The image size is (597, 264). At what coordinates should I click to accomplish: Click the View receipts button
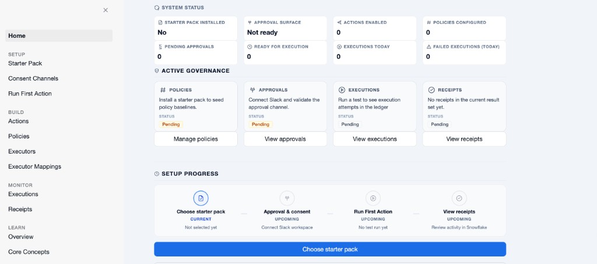click(464, 139)
